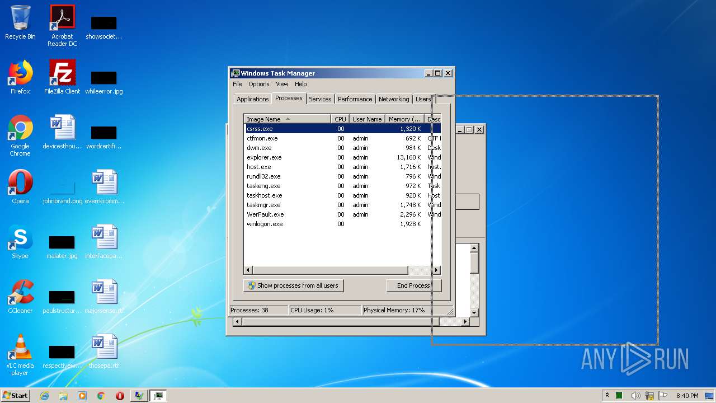716x403 pixels.
Task: Click the volume speaker tray icon
Action: click(636, 396)
